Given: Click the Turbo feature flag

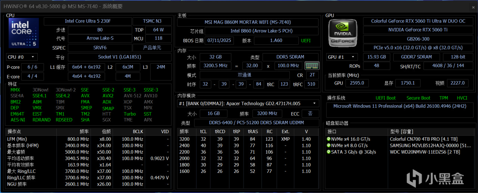Looking at the screenshot, I should (130, 114).
